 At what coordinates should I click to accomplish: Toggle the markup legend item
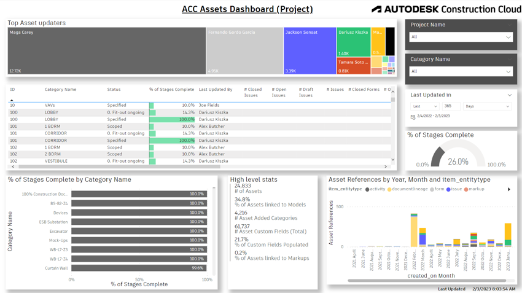tap(474, 189)
